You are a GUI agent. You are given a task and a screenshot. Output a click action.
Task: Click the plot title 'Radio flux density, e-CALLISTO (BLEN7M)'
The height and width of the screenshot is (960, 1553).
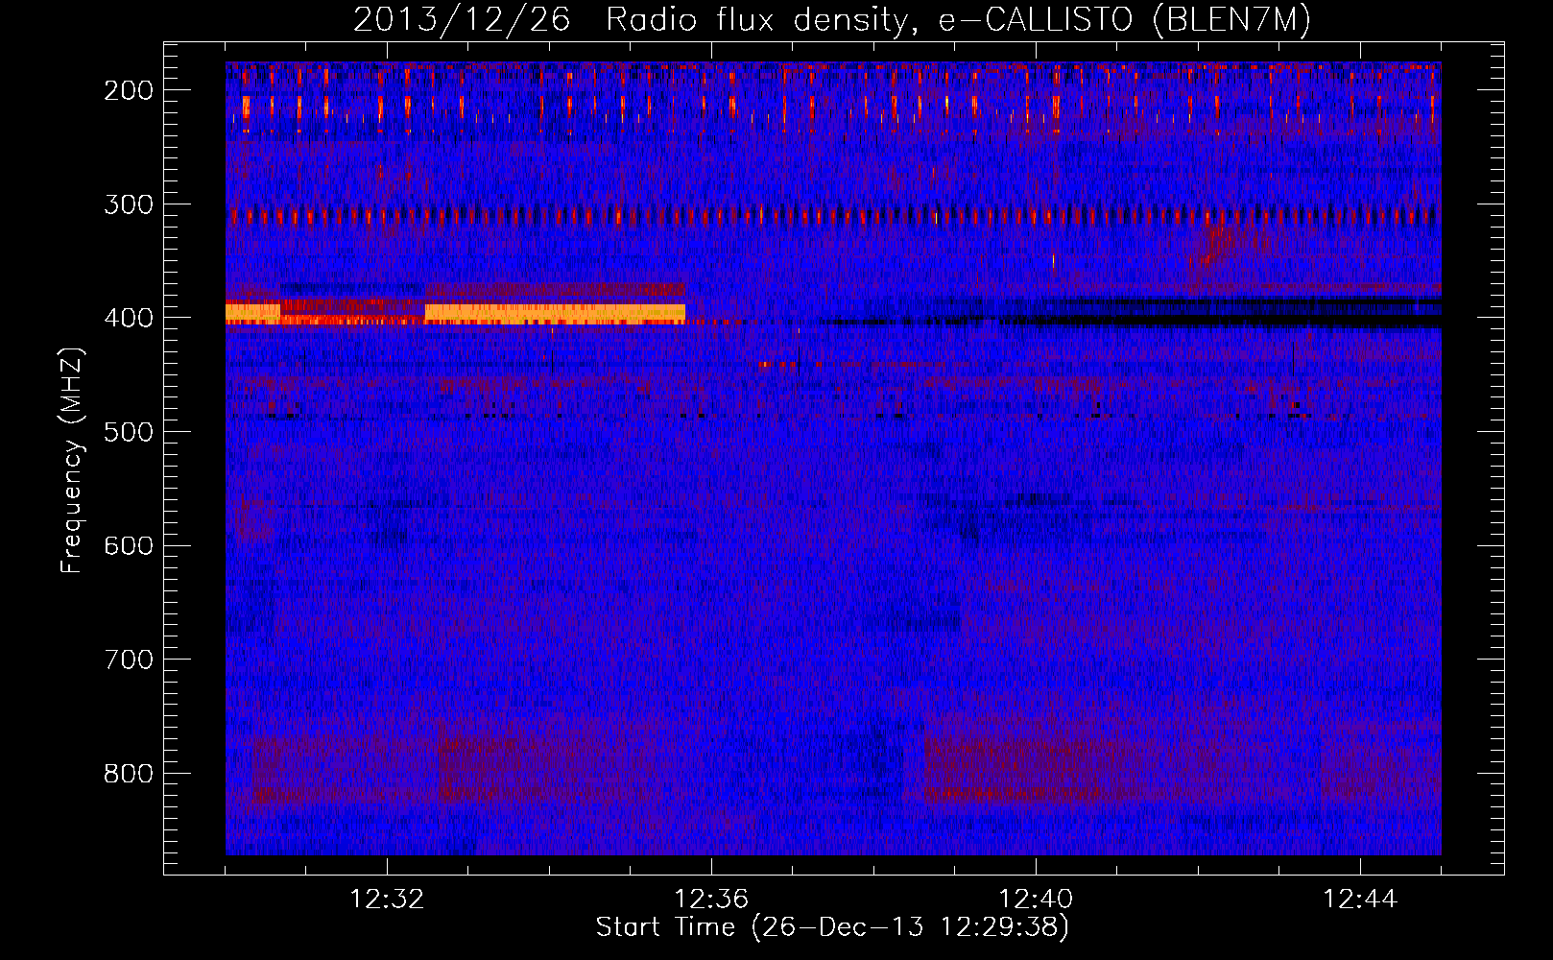pyautogui.click(x=958, y=20)
